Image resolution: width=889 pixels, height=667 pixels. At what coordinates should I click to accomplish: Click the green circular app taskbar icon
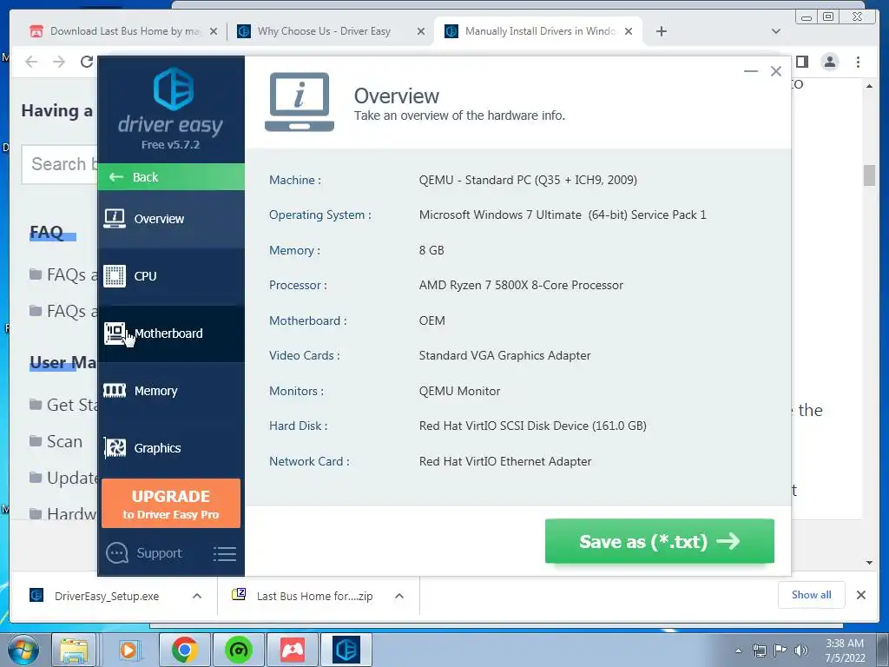pyautogui.click(x=238, y=650)
